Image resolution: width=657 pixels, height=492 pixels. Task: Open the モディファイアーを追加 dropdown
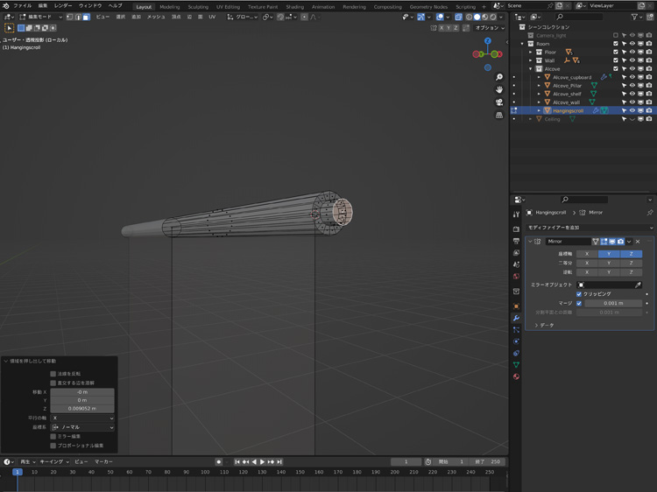tap(590, 228)
